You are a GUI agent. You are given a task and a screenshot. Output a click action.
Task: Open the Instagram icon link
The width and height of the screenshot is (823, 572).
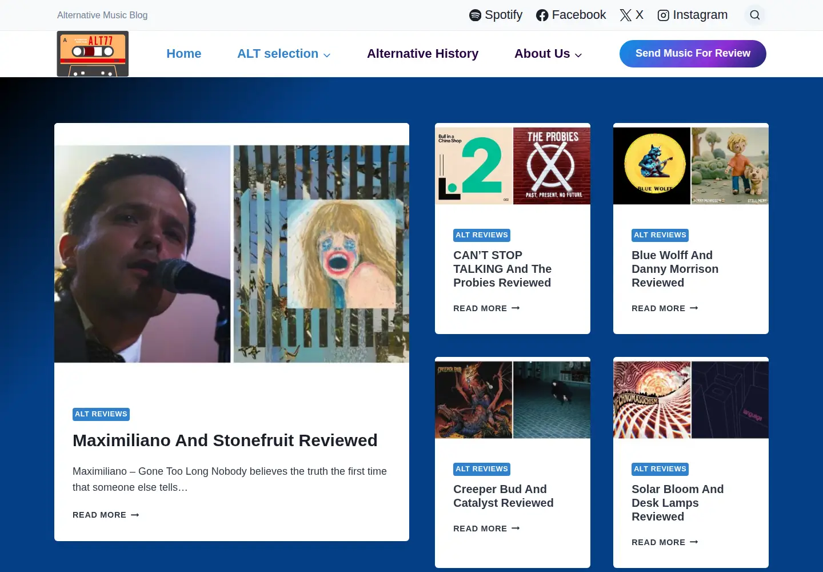(663, 15)
